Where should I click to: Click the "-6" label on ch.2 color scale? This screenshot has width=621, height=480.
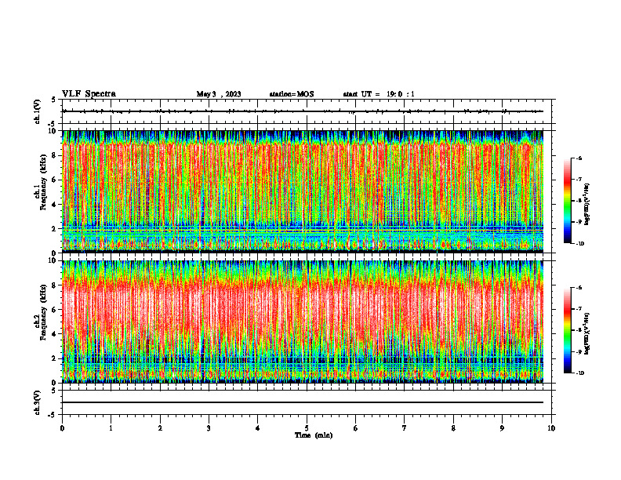point(579,288)
